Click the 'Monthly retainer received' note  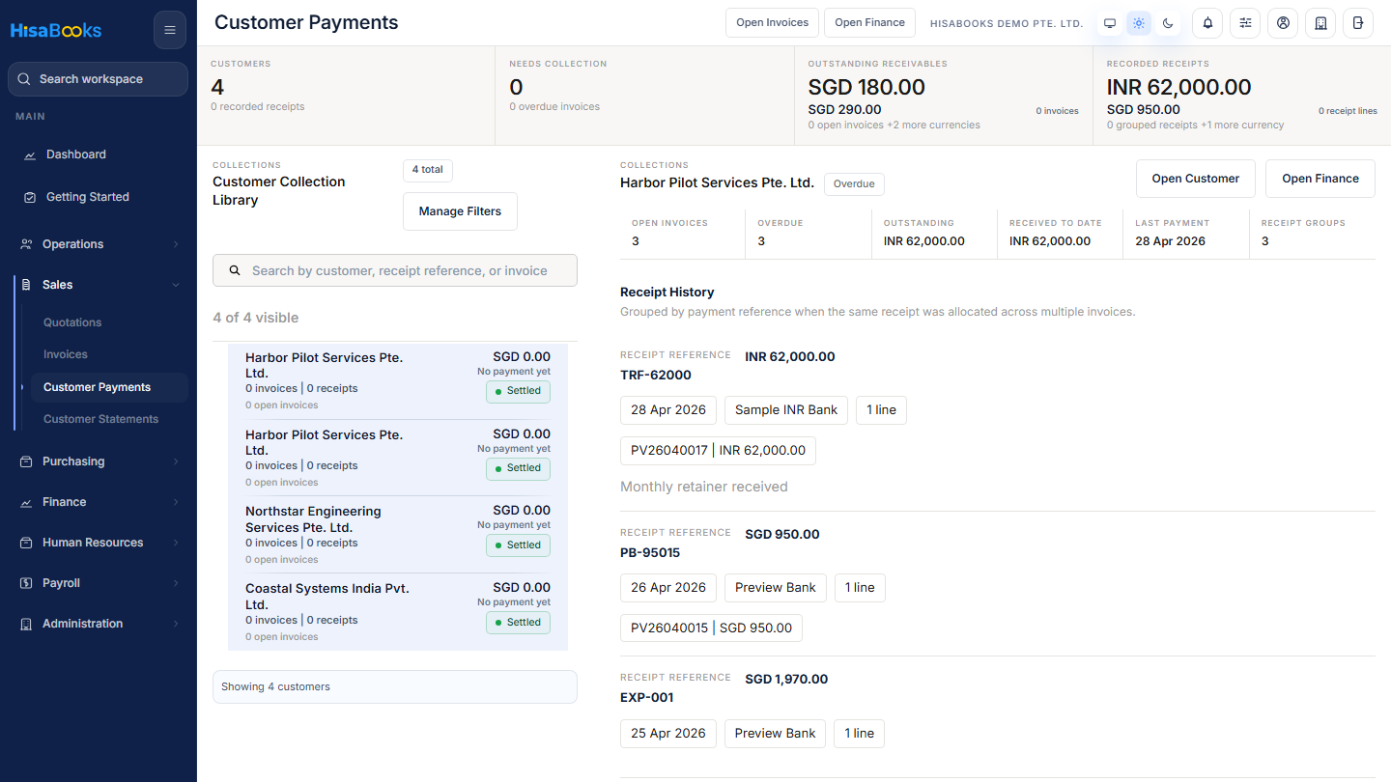pos(704,487)
